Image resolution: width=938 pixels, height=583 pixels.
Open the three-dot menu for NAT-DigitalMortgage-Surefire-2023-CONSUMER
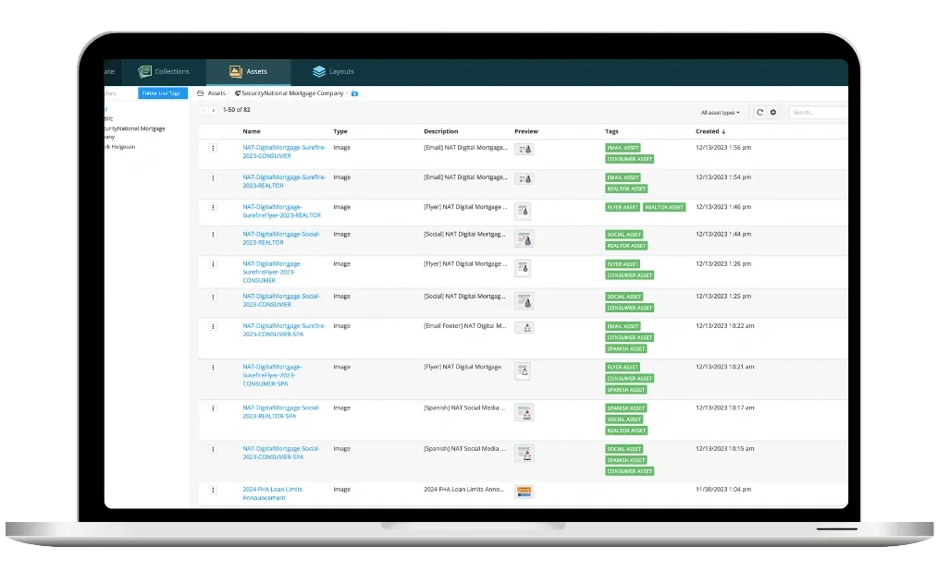[x=213, y=148]
